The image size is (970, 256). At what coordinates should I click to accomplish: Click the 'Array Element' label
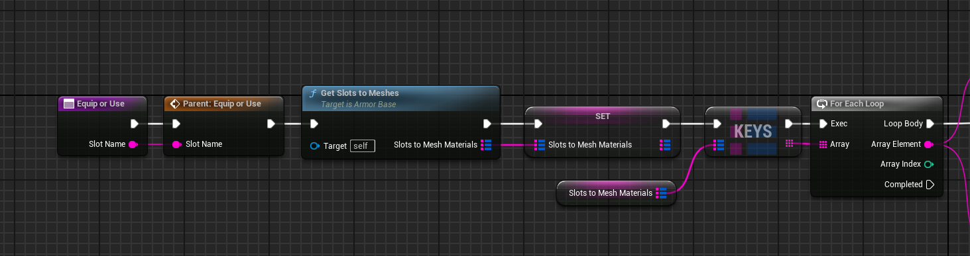click(896, 144)
